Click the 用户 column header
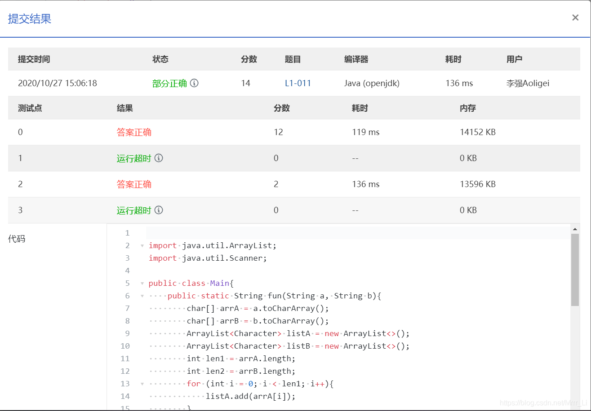The width and height of the screenshot is (591, 411). [x=515, y=59]
